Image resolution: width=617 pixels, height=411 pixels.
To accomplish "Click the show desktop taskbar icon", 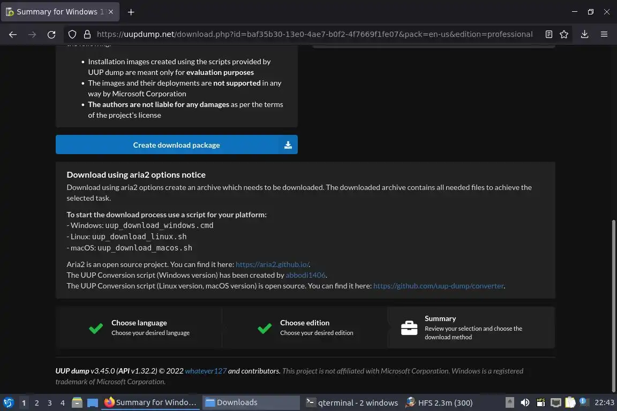I will (93, 403).
